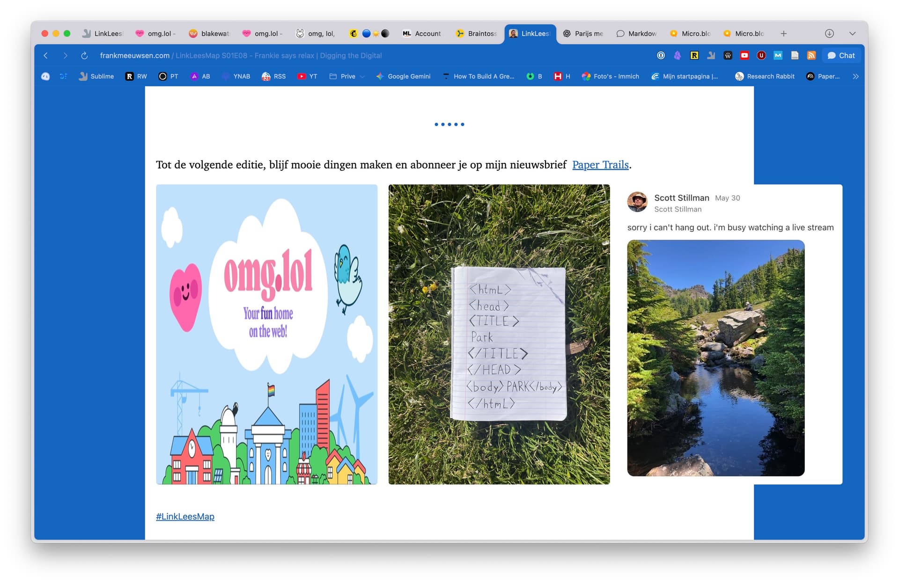The image size is (899, 584).
Task: Switch to the Markdown tab
Action: pos(637,33)
